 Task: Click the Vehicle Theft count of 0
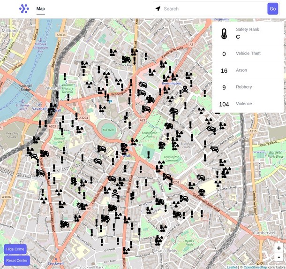pyautogui.click(x=224, y=54)
